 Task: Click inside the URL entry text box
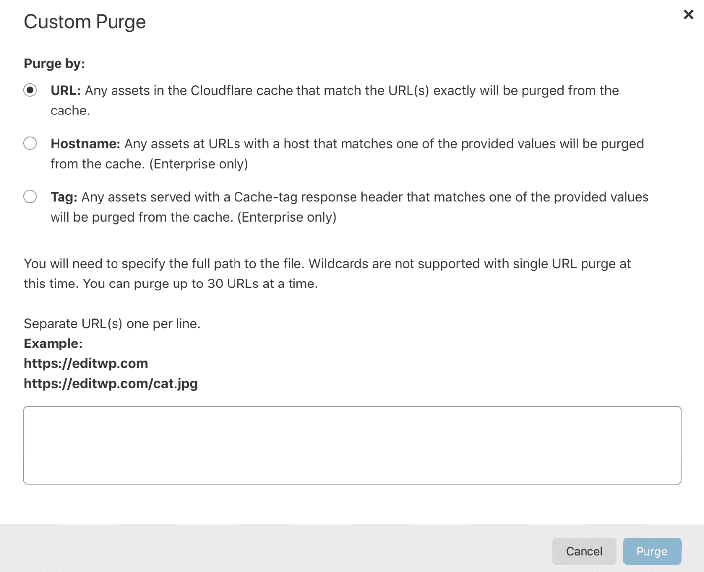(x=352, y=445)
